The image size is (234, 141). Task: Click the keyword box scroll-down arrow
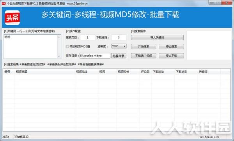coord(59,56)
